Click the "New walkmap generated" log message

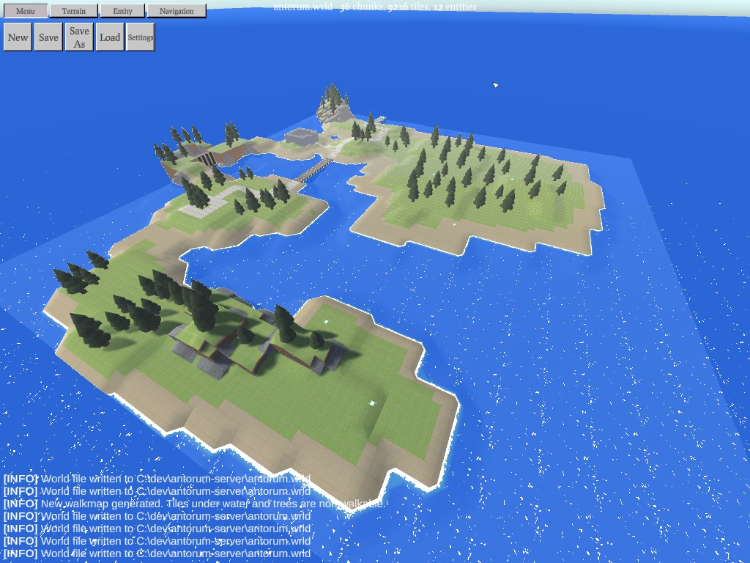point(194,504)
